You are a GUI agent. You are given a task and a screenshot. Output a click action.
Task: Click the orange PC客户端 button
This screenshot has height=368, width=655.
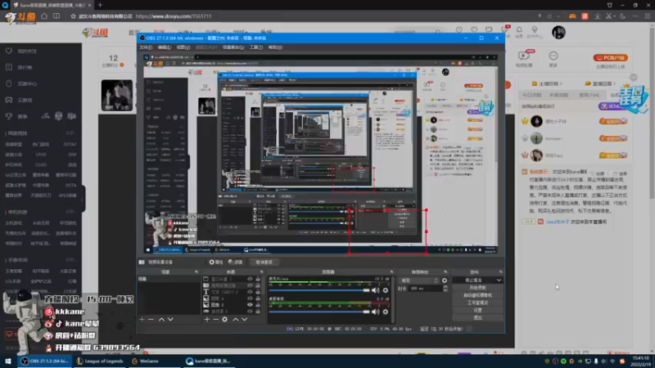point(610,57)
